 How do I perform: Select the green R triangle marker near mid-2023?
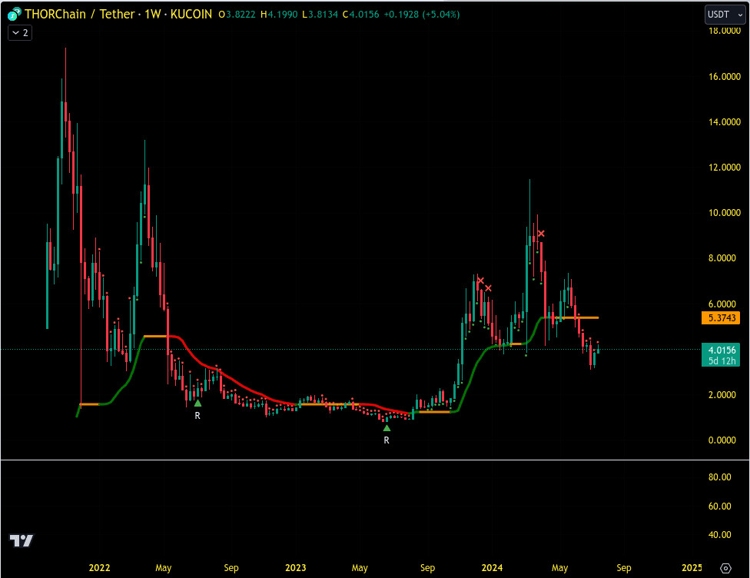(x=387, y=428)
